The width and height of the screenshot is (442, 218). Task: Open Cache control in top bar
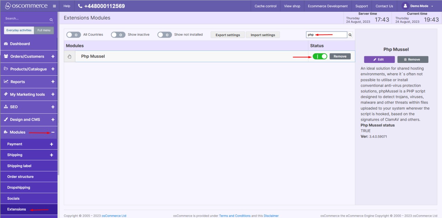click(x=266, y=6)
